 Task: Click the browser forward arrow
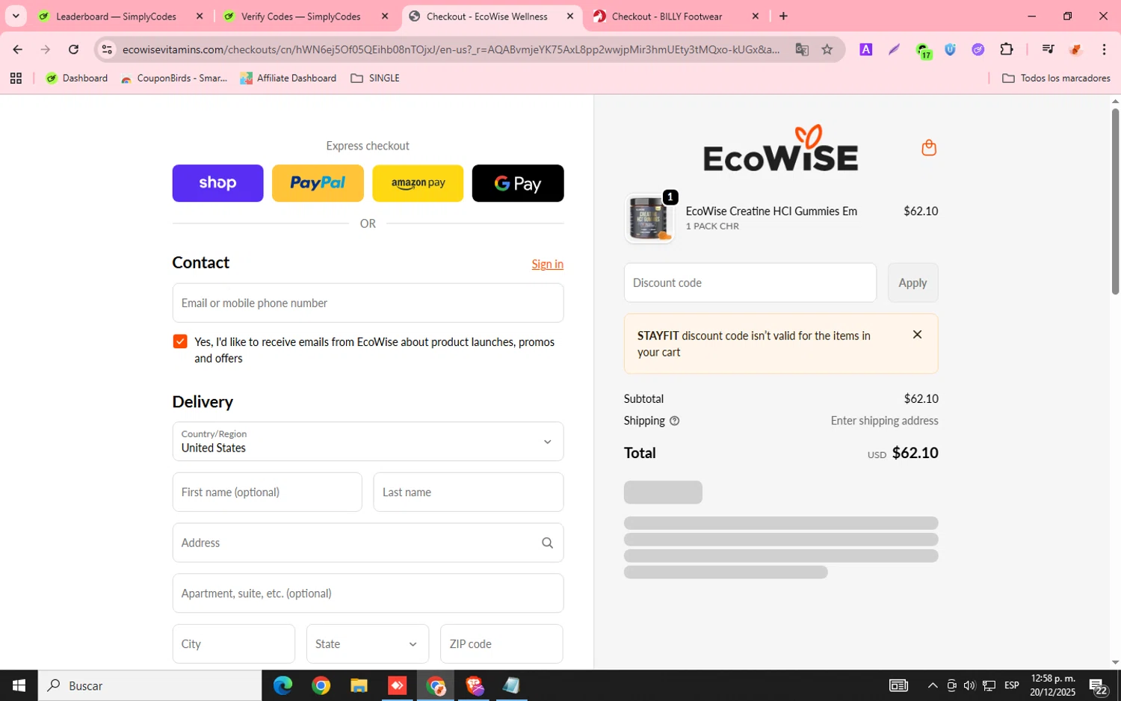click(46, 49)
